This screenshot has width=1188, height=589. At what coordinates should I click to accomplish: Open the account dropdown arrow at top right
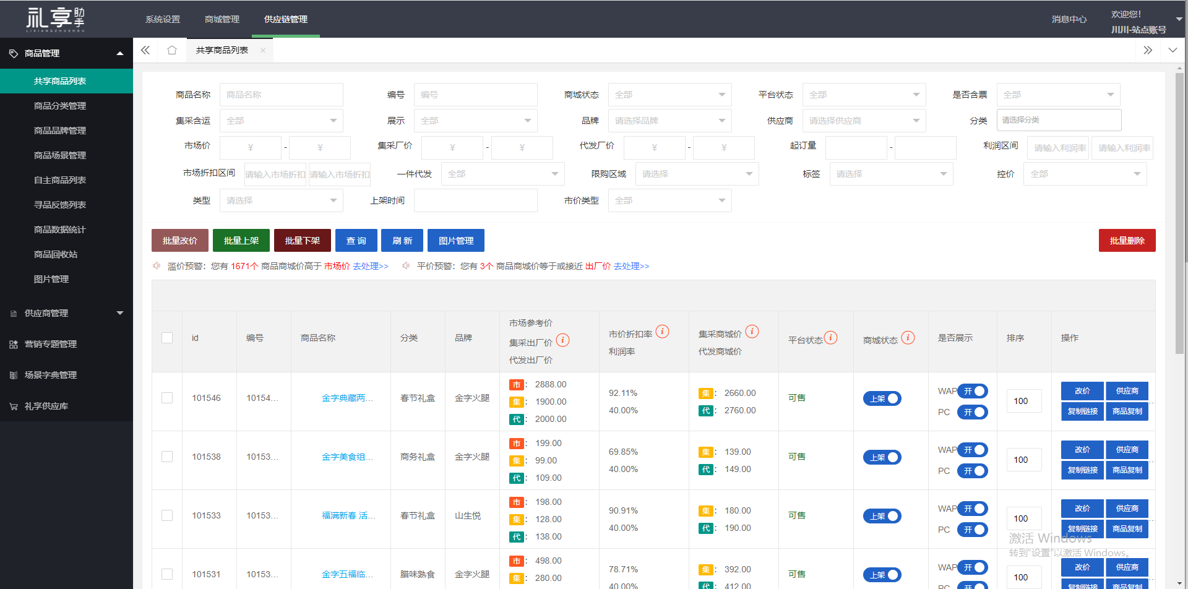pos(1179,19)
